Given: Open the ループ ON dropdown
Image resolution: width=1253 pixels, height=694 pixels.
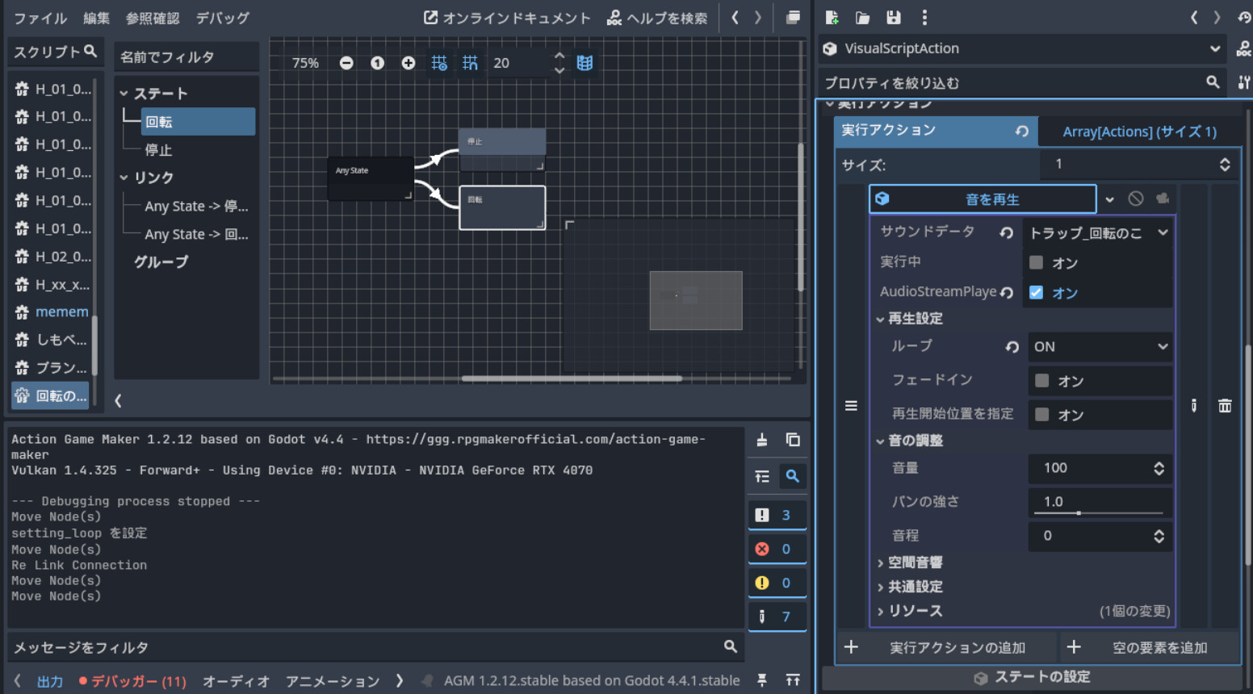Looking at the screenshot, I should click(x=1100, y=346).
